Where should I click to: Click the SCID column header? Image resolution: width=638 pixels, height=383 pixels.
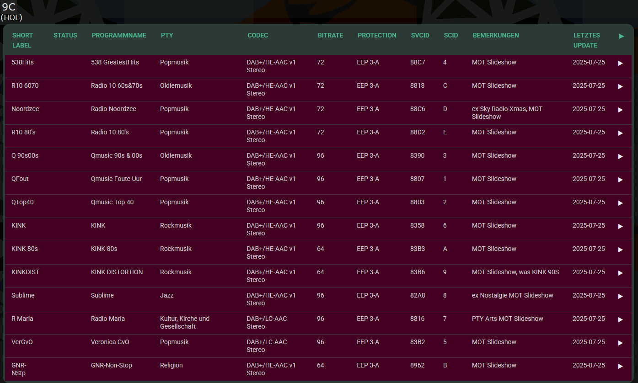click(451, 35)
